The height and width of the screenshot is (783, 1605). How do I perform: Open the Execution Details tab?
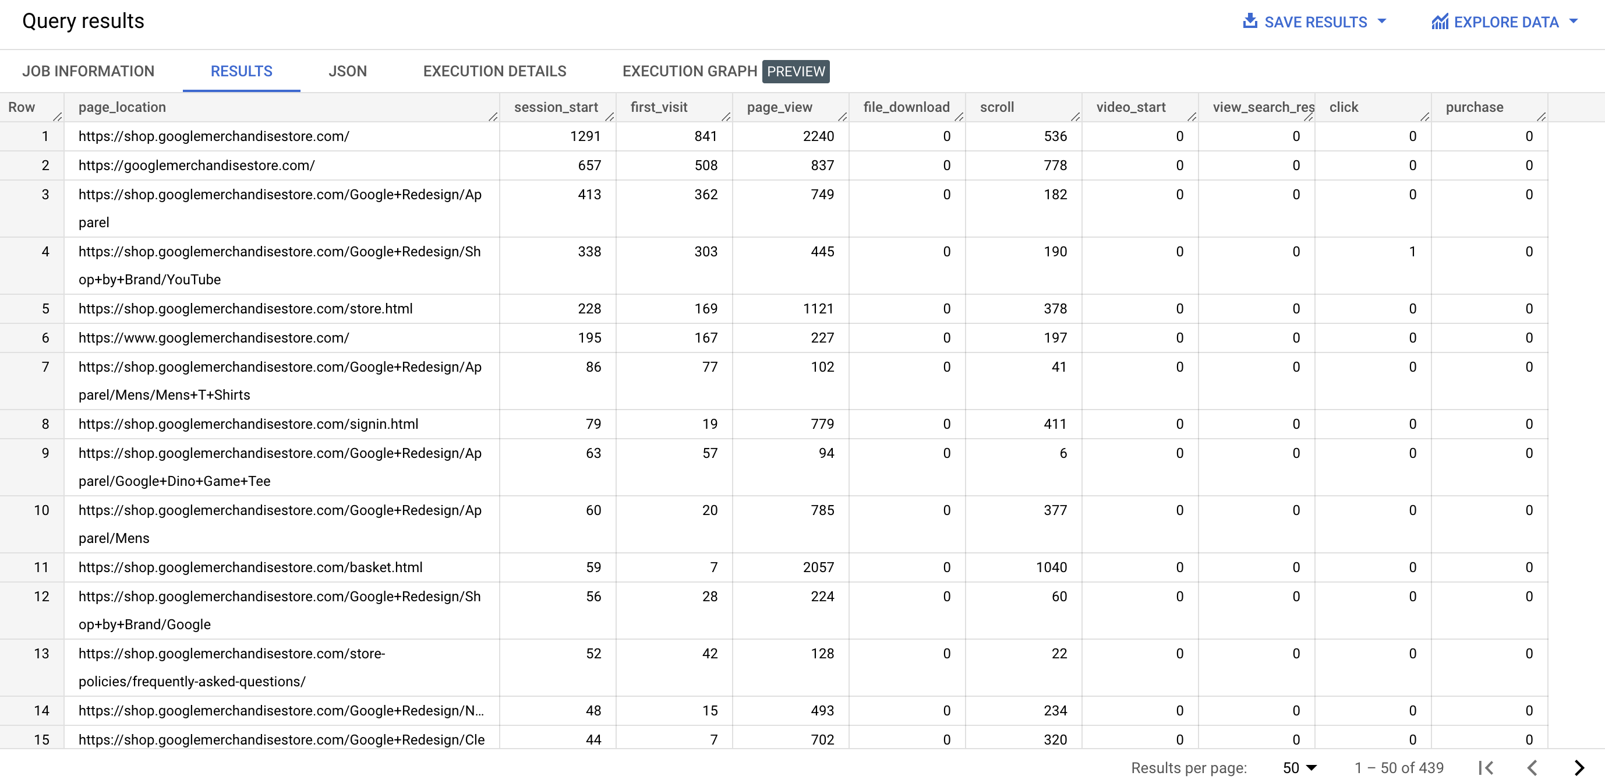[494, 71]
